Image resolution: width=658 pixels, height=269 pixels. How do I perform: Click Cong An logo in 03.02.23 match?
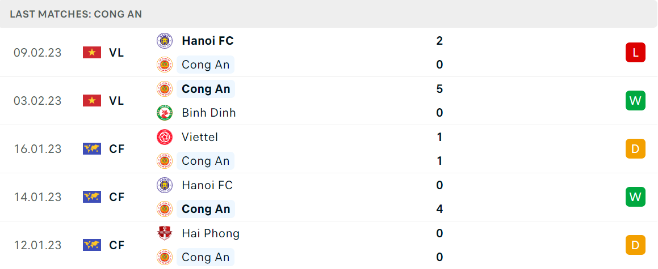point(164,89)
